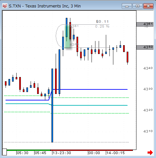
Task: Click the red session bar above time axis
Action: coord(92,150)
